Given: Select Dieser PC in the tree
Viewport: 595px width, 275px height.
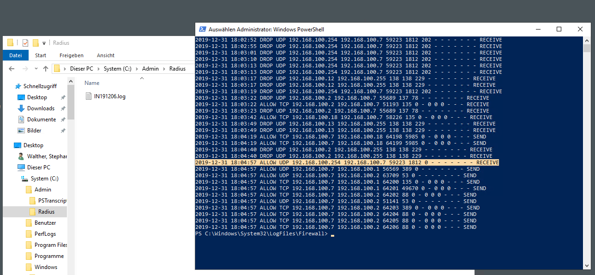Looking at the screenshot, I should [x=39, y=167].
